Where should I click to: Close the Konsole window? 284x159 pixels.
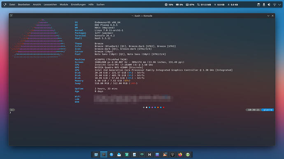(x=272, y=16)
